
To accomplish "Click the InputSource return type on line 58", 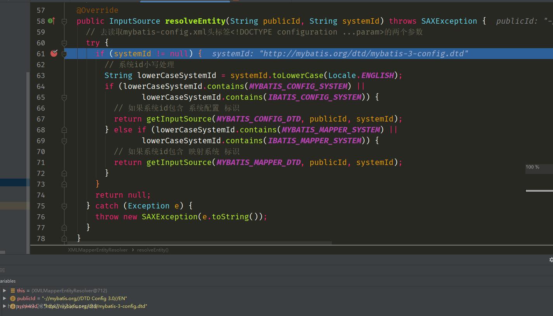I will point(135,21).
